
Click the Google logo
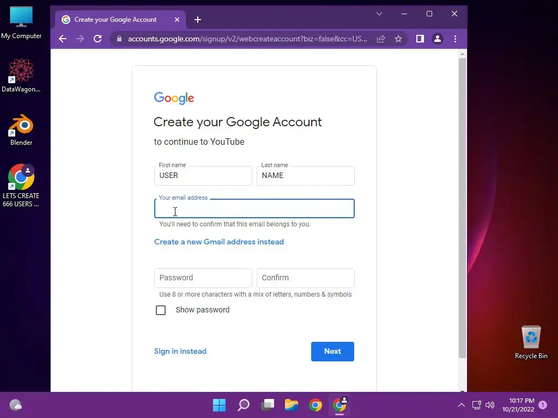(x=174, y=98)
